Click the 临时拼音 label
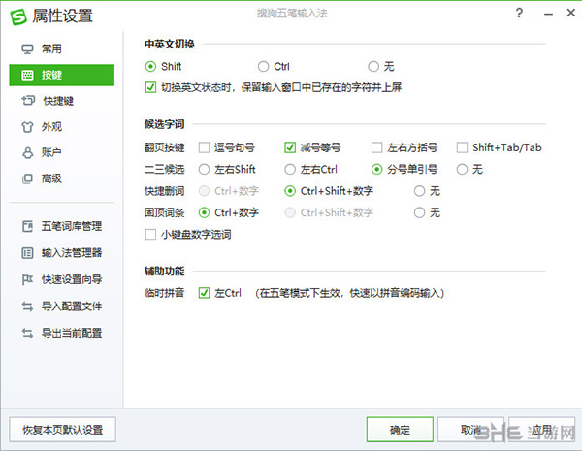 click(x=165, y=293)
